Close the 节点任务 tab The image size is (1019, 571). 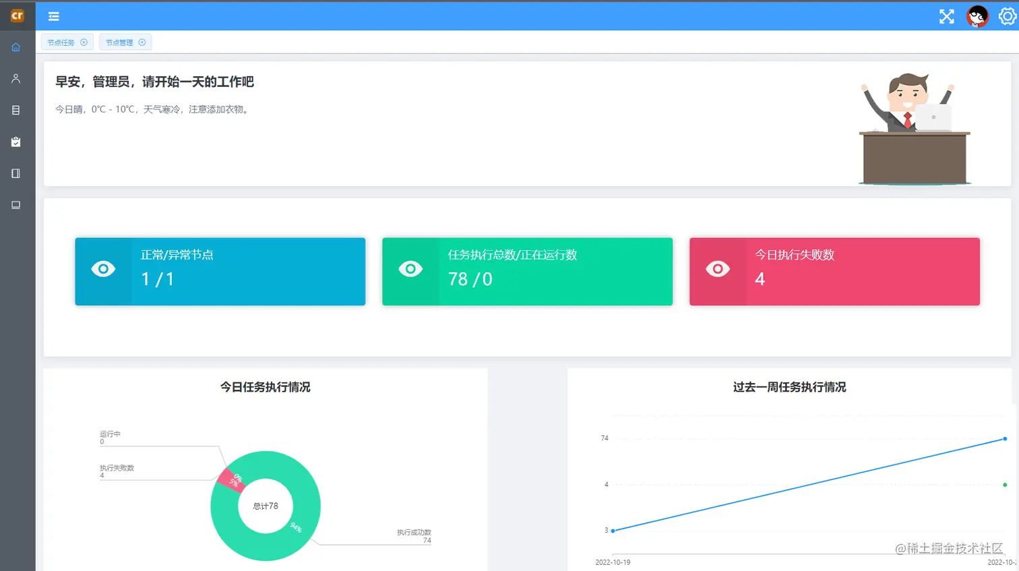pos(84,42)
